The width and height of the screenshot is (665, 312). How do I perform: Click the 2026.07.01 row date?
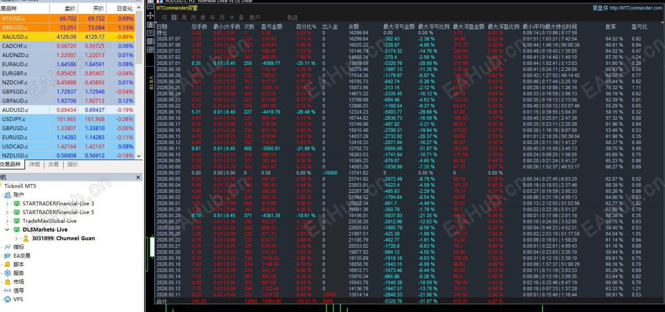(169, 63)
